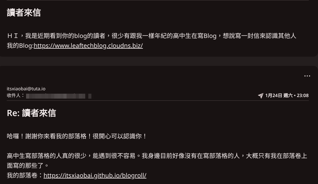The image size is (318, 184).
Task: Open the leaftechblog.cloudns.biz link
Action: (88, 46)
